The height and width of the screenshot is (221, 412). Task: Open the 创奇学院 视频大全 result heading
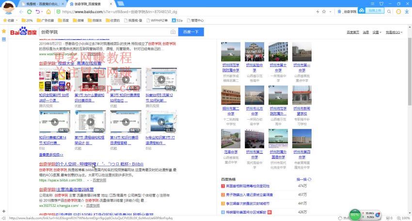pyautogui.click(x=70, y=63)
